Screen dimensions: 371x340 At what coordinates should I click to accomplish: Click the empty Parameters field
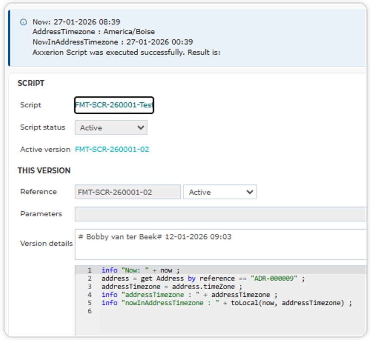tap(220, 214)
